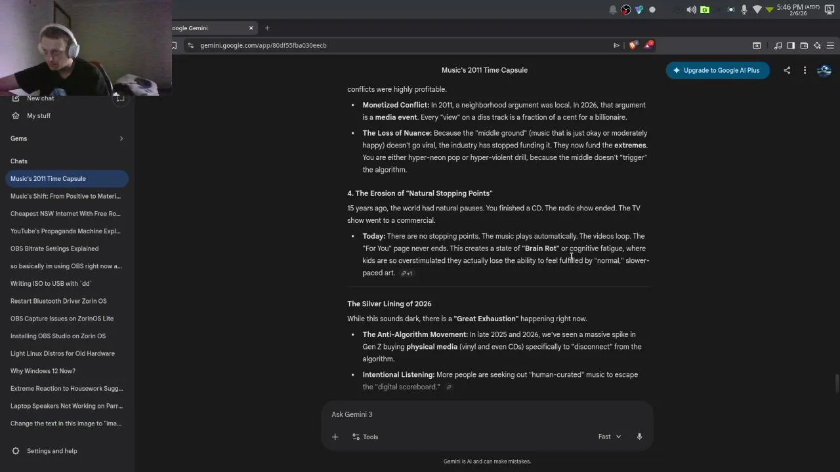Click the microphone icon in prompt box
The image size is (840, 472).
click(x=639, y=437)
